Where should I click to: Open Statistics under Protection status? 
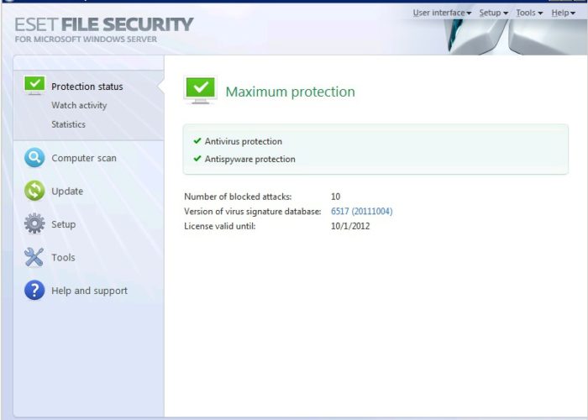(68, 124)
